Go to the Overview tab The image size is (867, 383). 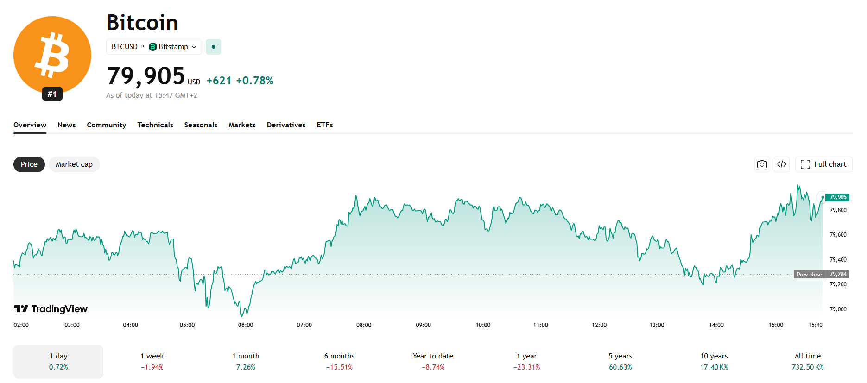point(30,125)
